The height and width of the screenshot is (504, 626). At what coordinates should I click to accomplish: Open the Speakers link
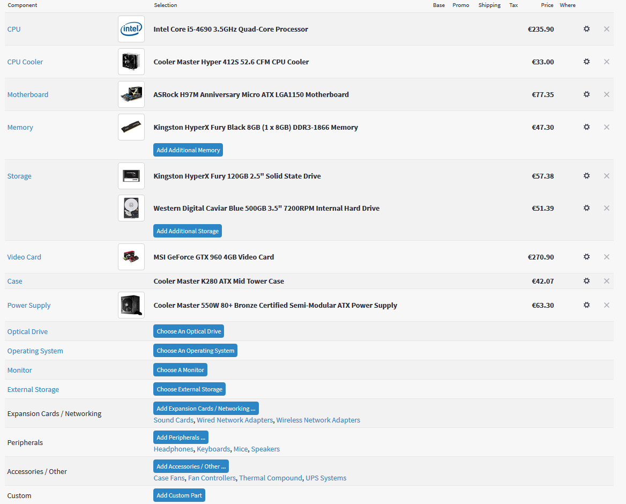pos(265,449)
